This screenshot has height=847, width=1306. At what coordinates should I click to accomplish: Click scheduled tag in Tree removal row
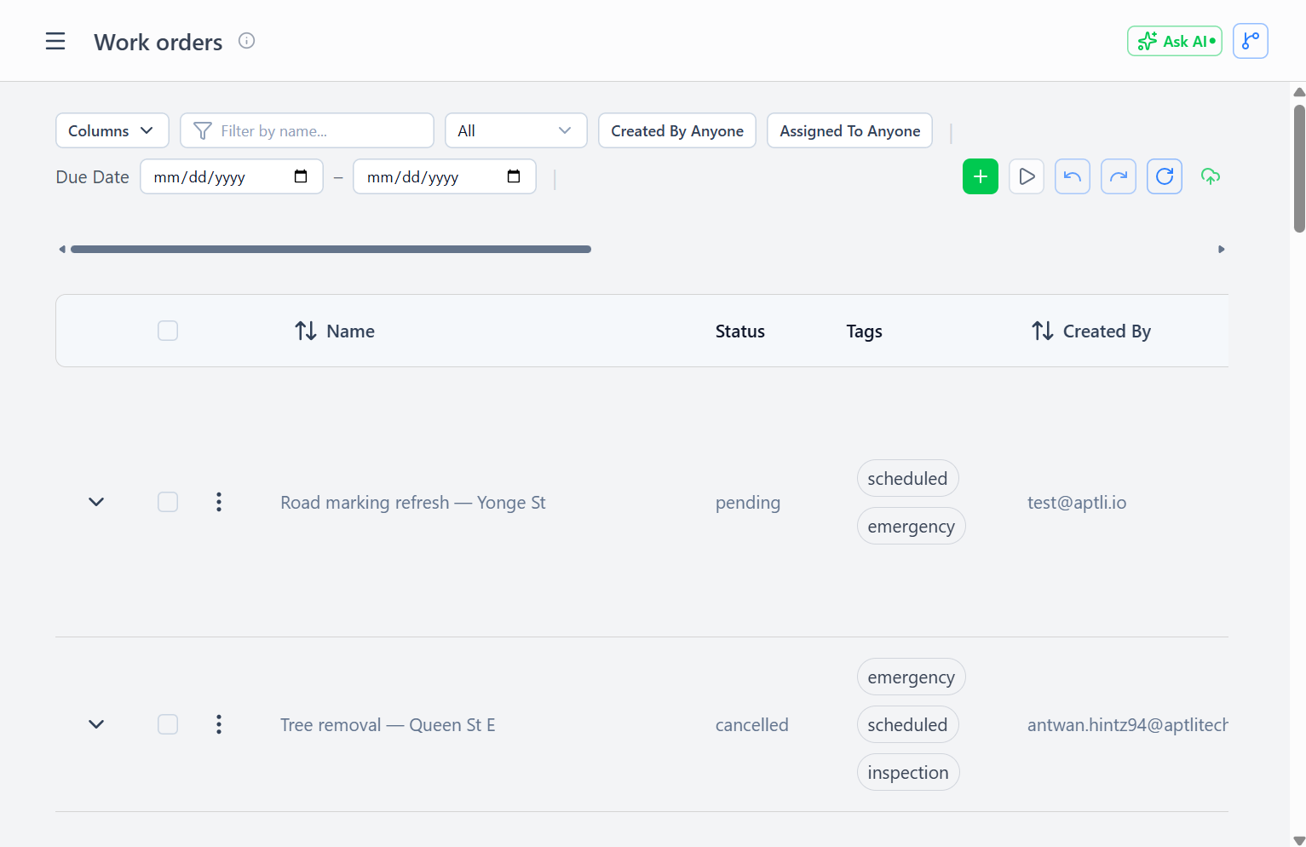[907, 724]
